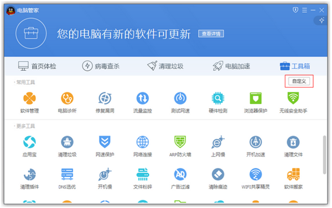Open 文件粉碎 file shredder tool

(x=143, y=179)
